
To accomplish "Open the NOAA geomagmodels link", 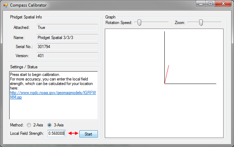I will point(53,95).
